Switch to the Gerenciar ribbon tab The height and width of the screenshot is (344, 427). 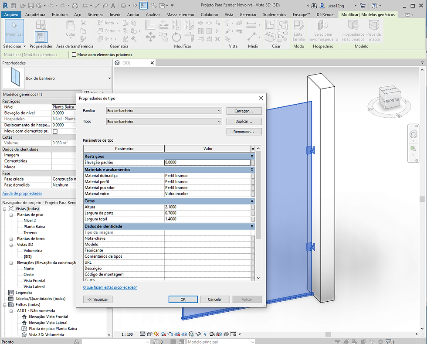[248, 14]
